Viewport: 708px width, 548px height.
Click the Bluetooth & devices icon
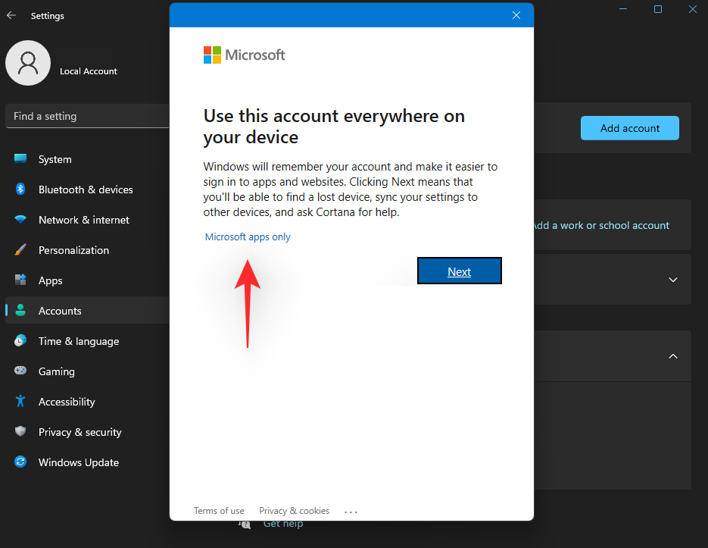20,189
